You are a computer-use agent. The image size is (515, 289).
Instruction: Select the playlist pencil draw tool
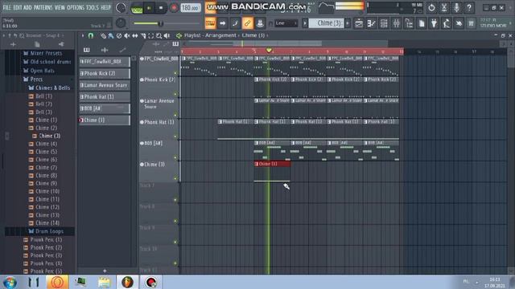tap(103, 35)
